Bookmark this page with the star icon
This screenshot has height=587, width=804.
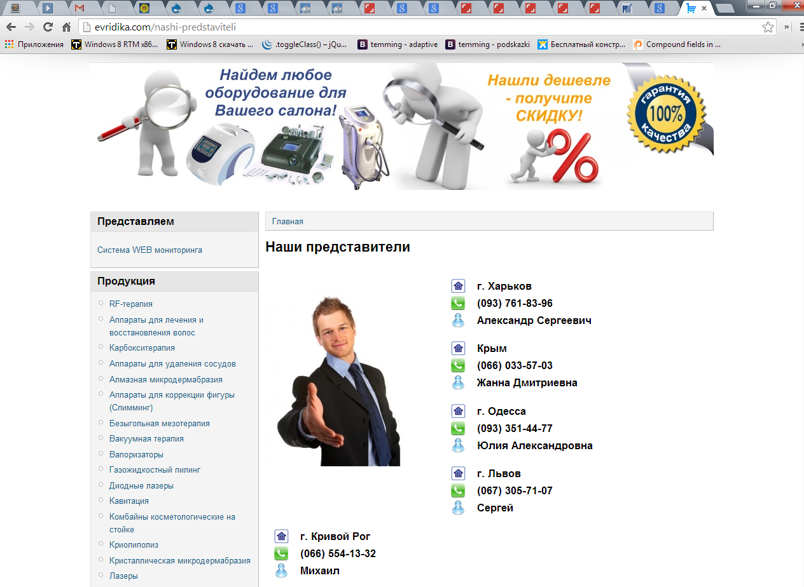[x=768, y=27]
